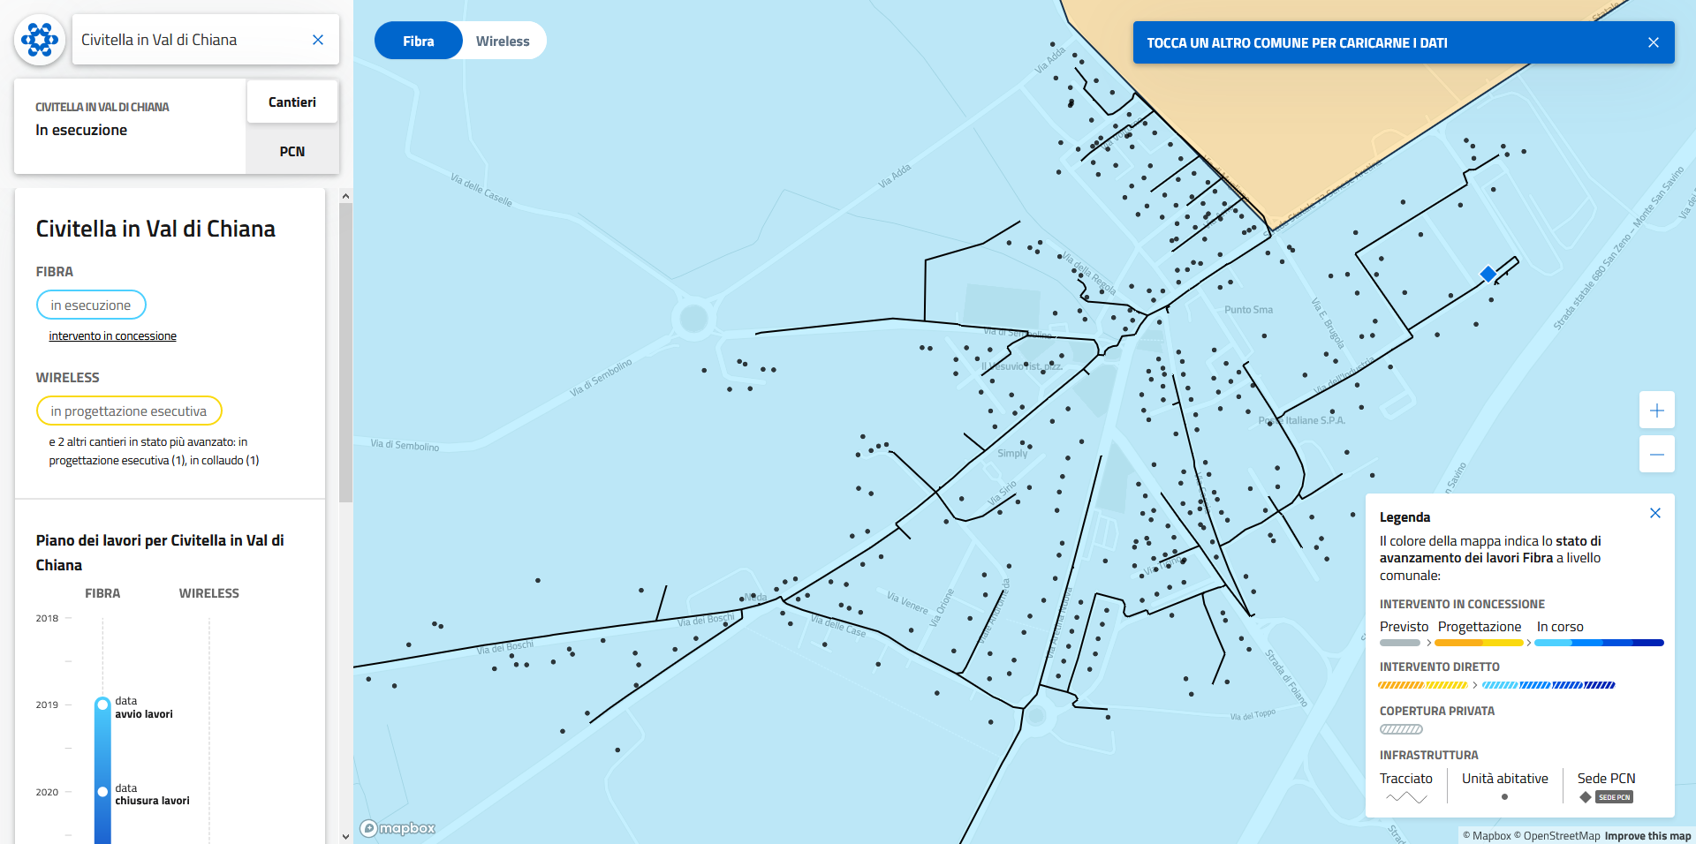Click the 'Punto Sma' map label

click(1248, 310)
